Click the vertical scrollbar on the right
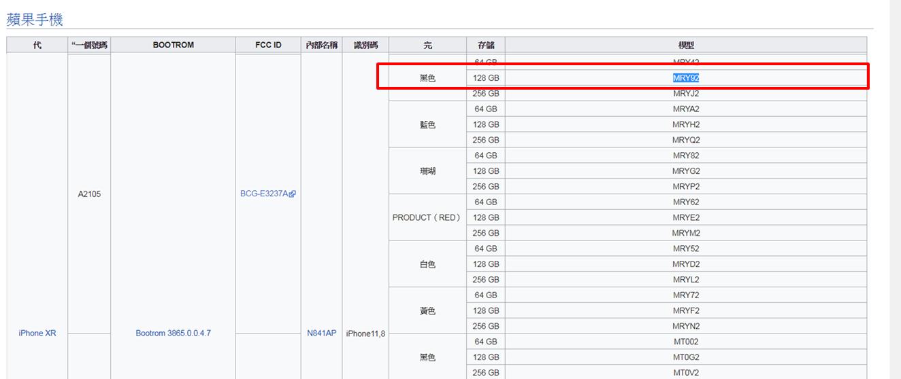 [x=895, y=189]
